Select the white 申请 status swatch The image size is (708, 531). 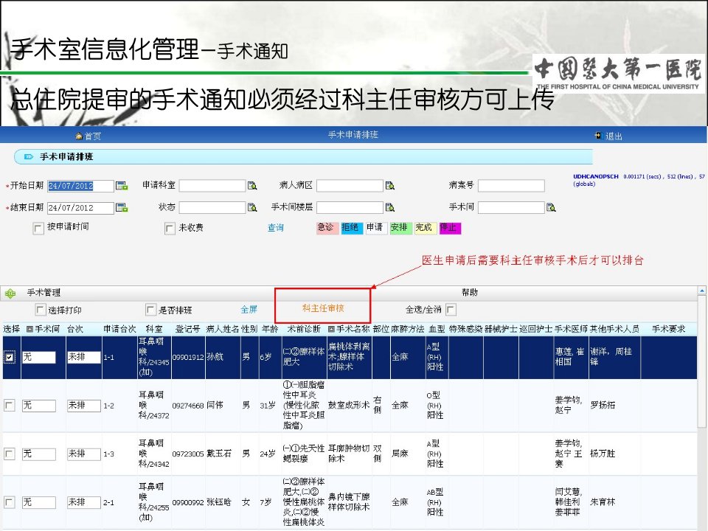[x=376, y=228]
